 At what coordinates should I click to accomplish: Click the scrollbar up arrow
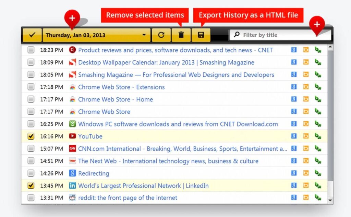click(x=330, y=47)
